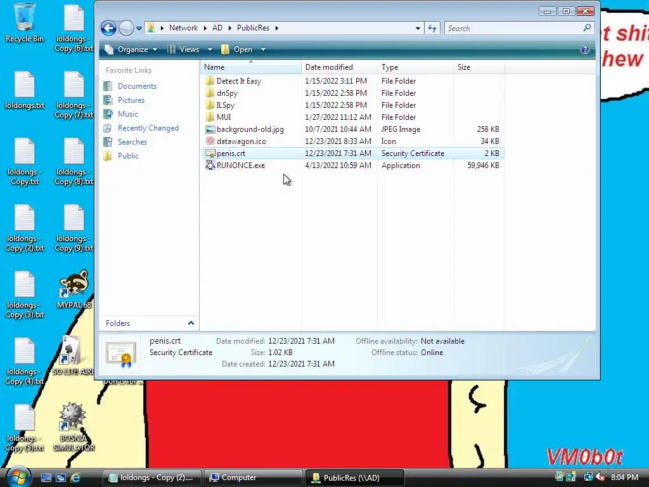The image size is (649, 487).
Task: Click the muted volume tray icon
Action: (x=600, y=477)
